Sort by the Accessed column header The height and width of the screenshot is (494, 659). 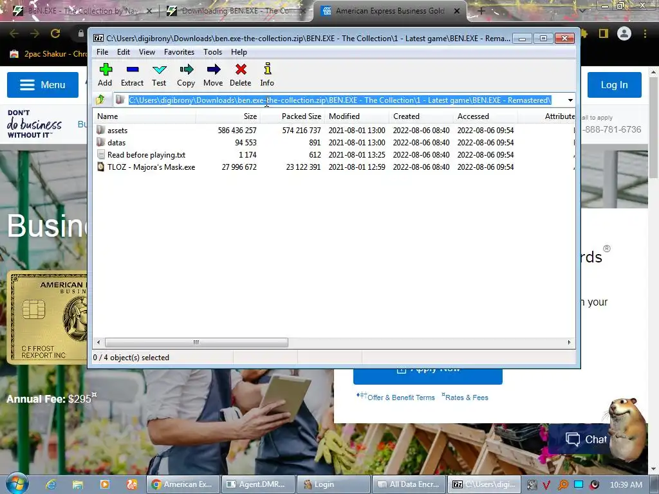pyautogui.click(x=485, y=116)
